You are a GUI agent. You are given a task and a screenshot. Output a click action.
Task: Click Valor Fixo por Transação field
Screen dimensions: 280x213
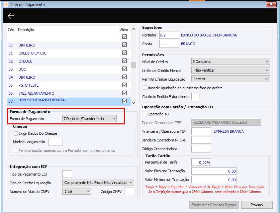(x=214, y=171)
